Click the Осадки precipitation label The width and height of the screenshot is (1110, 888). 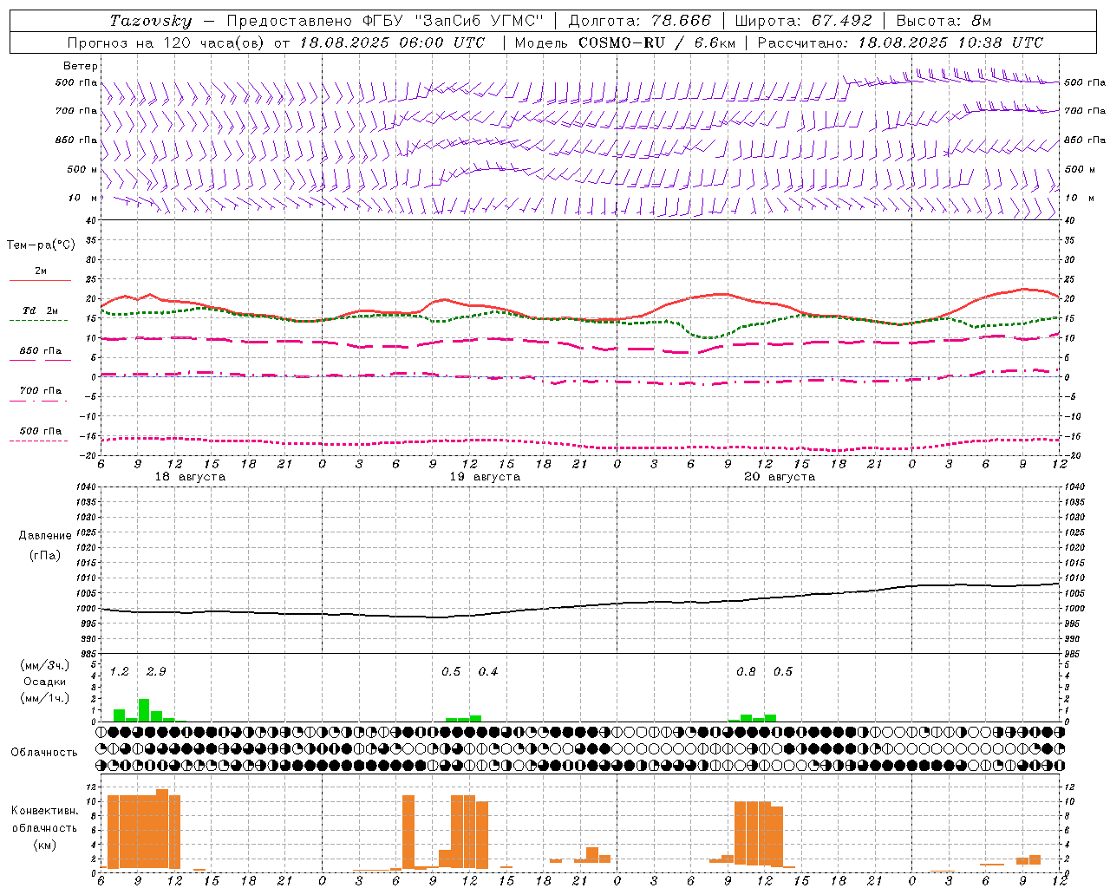[45, 682]
